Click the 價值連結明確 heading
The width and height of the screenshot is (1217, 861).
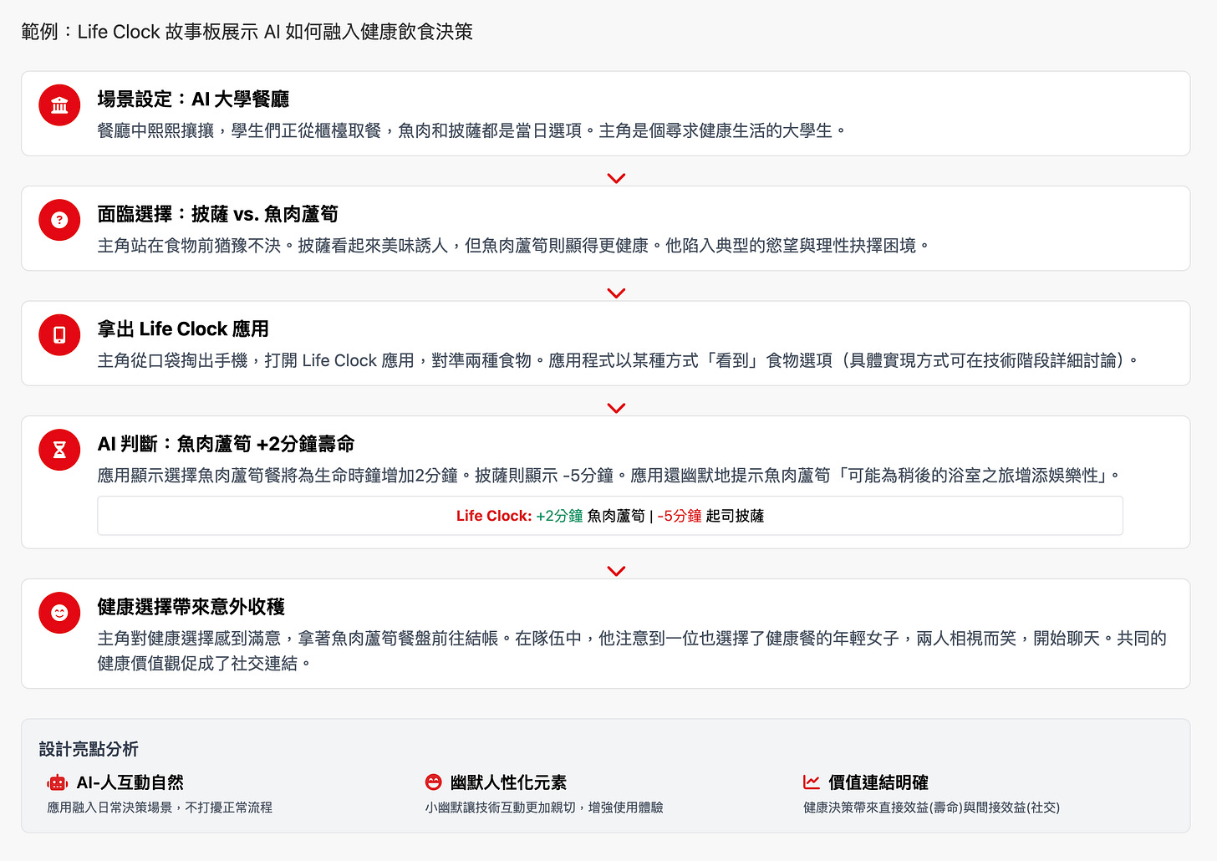click(x=878, y=782)
